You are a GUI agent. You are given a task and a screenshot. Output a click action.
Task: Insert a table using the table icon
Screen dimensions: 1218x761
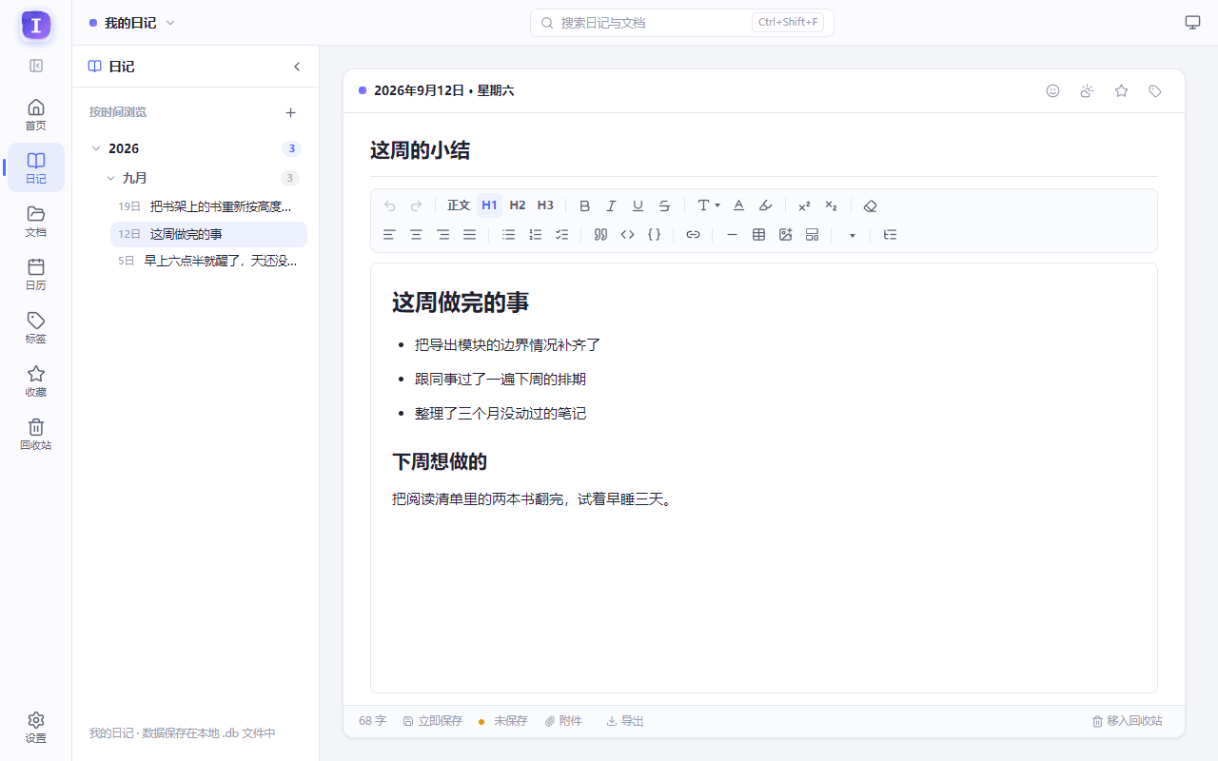[x=758, y=234]
